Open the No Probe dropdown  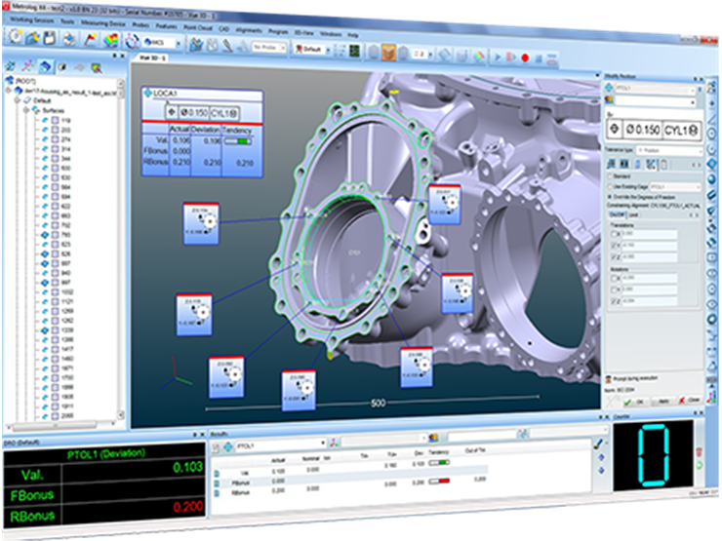266,46
